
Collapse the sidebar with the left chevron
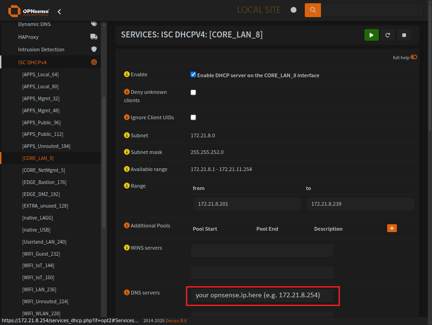click(x=59, y=12)
